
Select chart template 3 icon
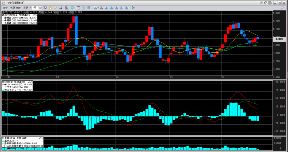116,8
